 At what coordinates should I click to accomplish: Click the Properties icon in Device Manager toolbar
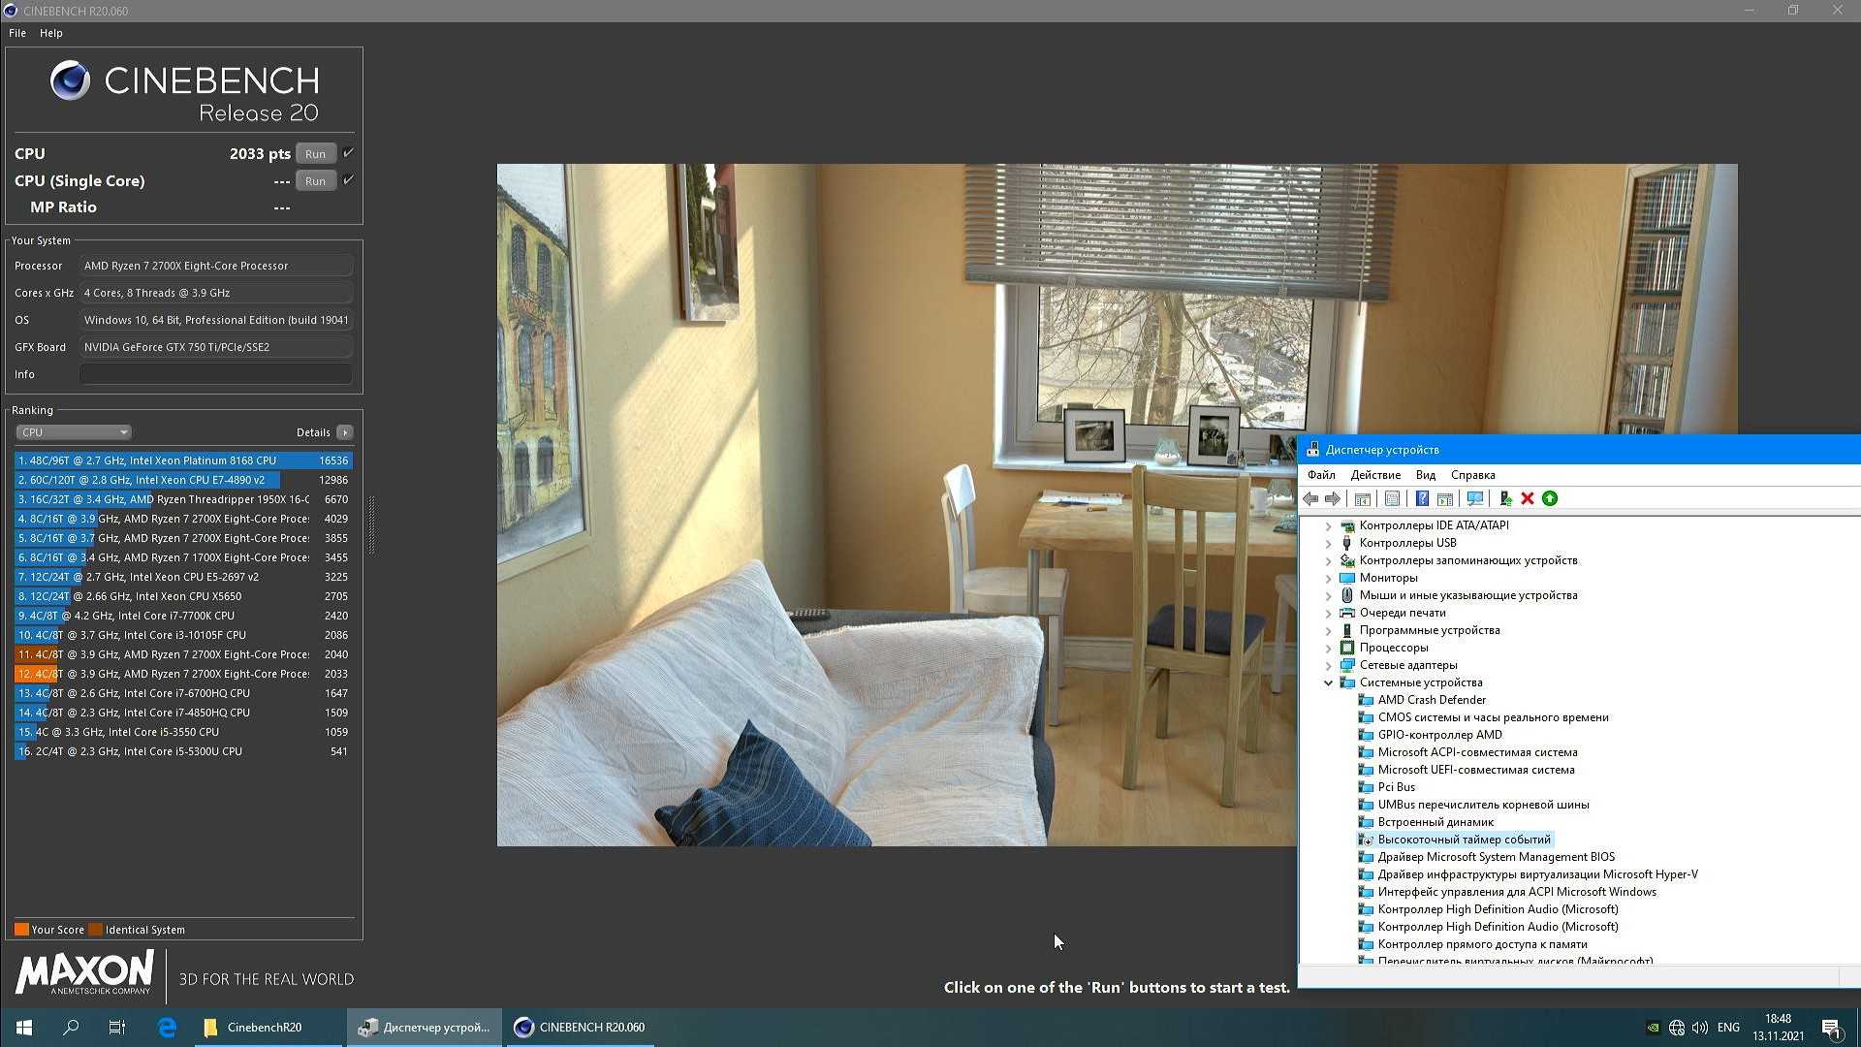(1392, 498)
